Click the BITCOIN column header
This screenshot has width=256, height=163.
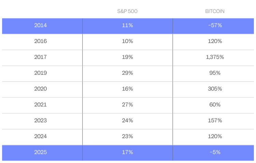(x=215, y=11)
